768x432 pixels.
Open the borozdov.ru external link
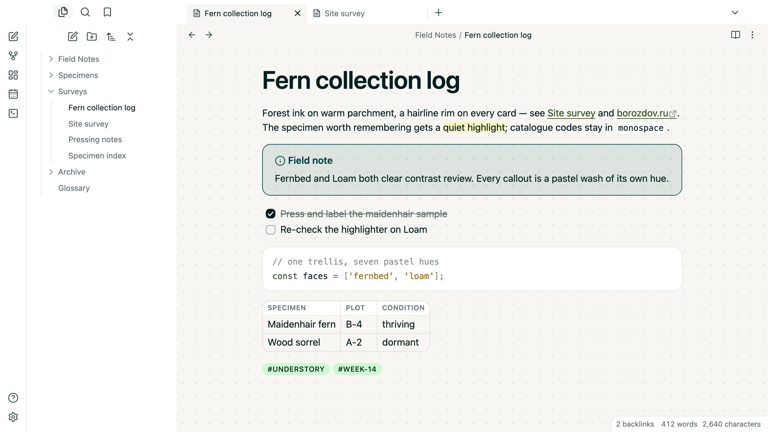point(646,113)
